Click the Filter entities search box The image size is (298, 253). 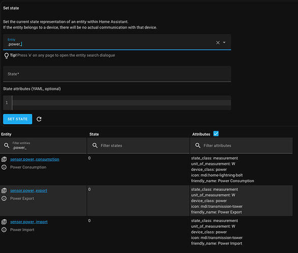pyautogui.click(x=43, y=146)
